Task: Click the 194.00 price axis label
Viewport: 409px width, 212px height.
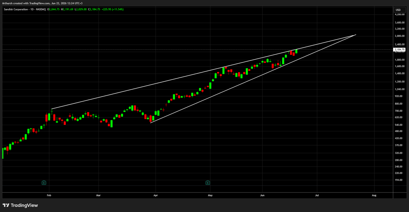Action: coord(399,180)
